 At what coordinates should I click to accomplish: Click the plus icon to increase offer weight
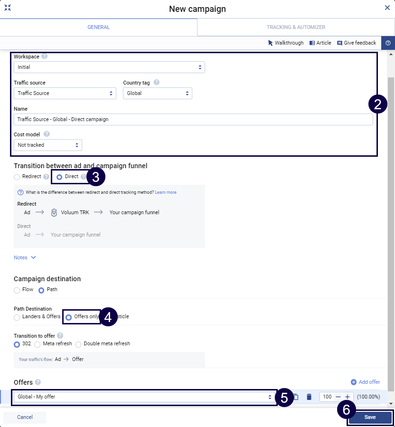point(348,397)
